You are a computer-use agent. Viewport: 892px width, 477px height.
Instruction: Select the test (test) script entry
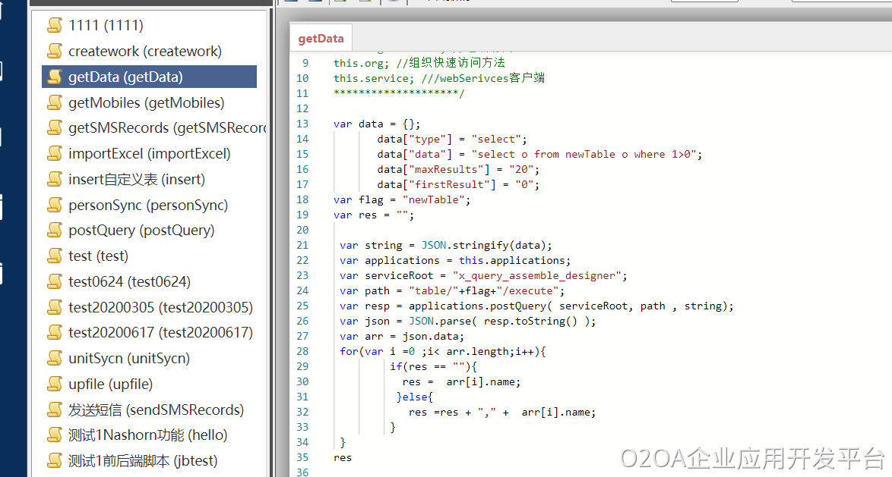point(98,256)
